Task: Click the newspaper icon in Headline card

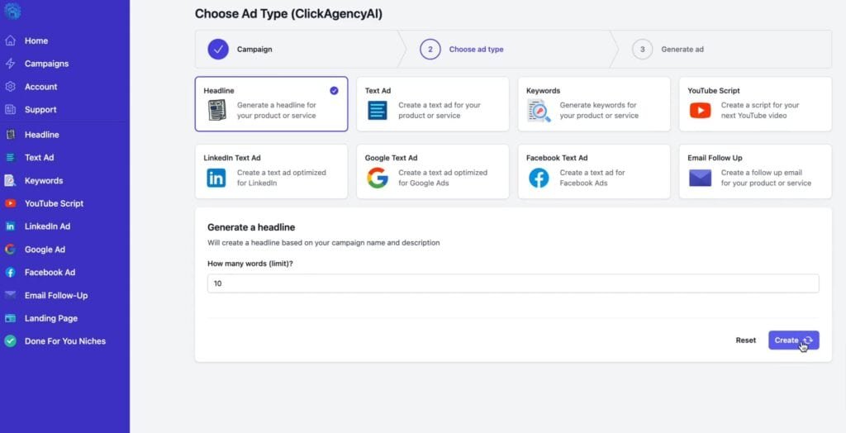Action: [x=216, y=110]
